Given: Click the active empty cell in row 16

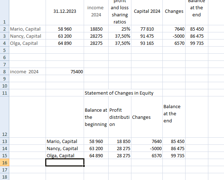Looking at the screenshot, I should [x=65, y=162].
